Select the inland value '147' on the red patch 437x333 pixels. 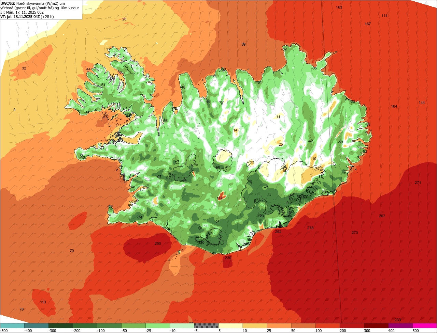point(220,198)
